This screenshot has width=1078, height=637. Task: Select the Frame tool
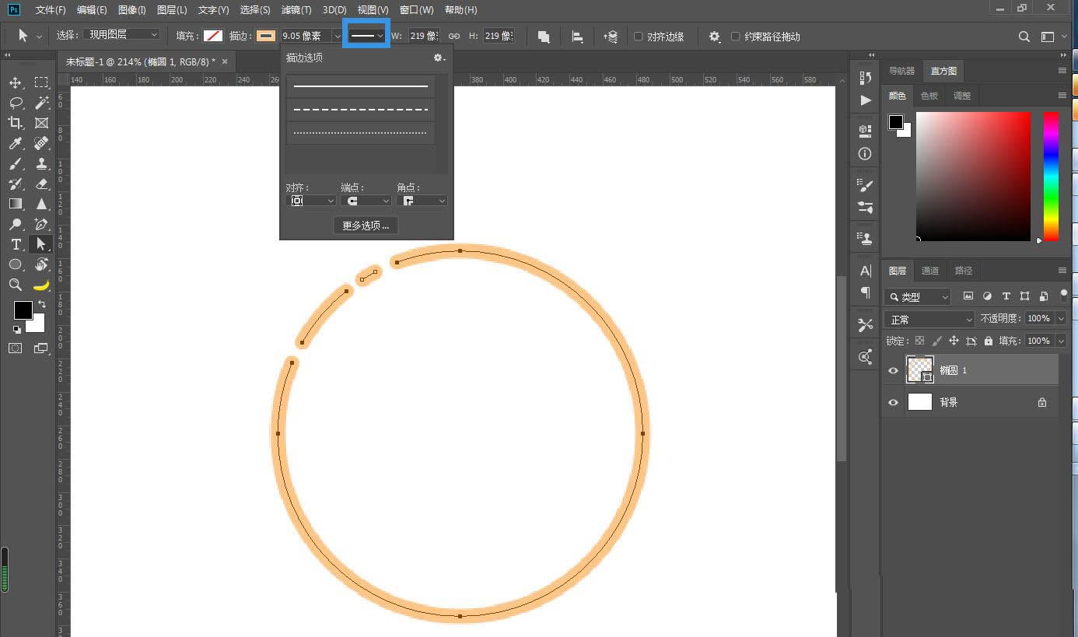(x=41, y=123)
